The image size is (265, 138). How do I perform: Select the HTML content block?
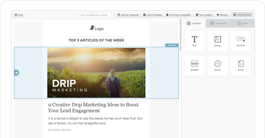click(x=241, y=66)
